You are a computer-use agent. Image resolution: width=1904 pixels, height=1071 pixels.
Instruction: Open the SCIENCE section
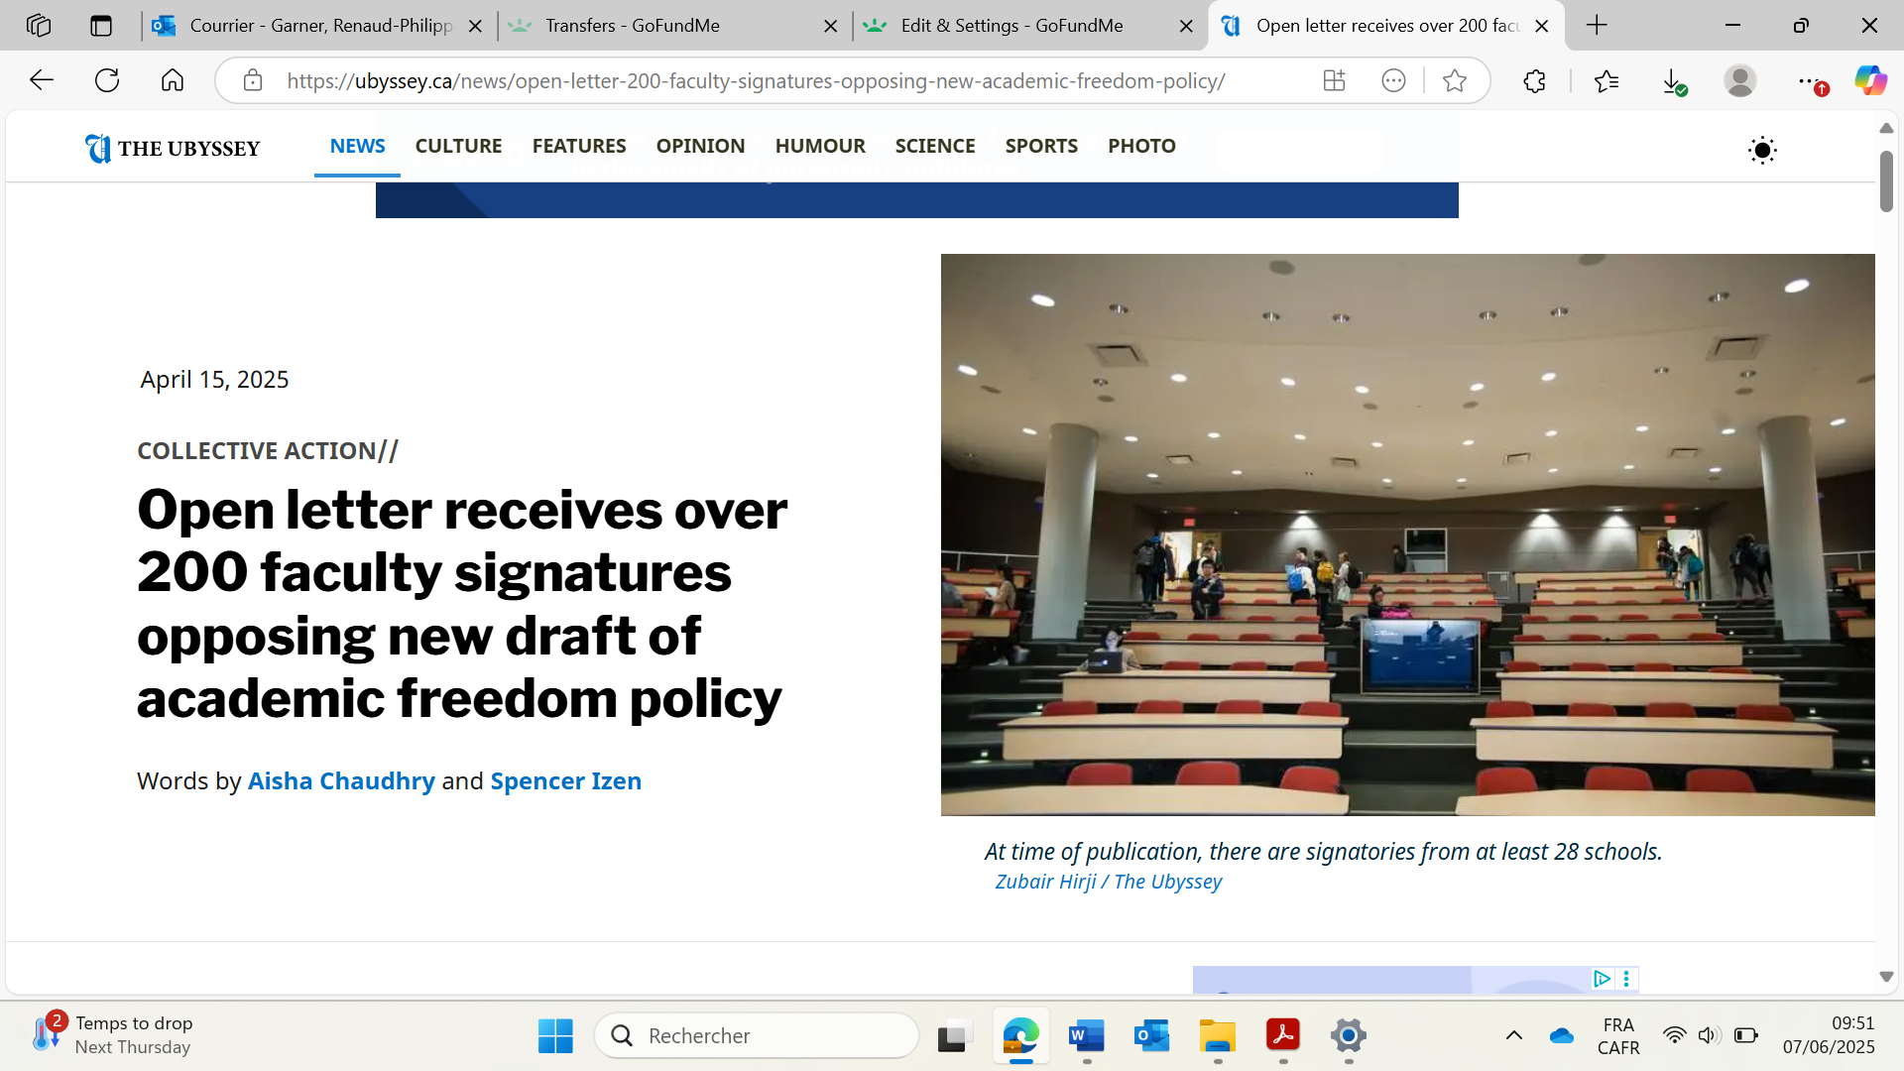click(934, 146)
